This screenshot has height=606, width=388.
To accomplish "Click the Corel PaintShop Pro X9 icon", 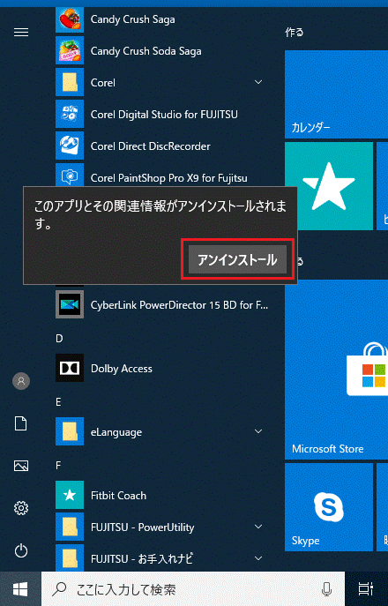I will coord(70,176).
